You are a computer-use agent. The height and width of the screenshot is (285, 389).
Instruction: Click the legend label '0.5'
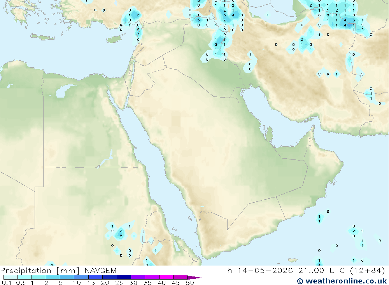[21, 283]
